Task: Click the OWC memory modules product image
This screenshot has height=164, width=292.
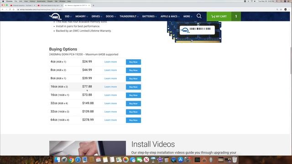Action: (x=194, y=32)
